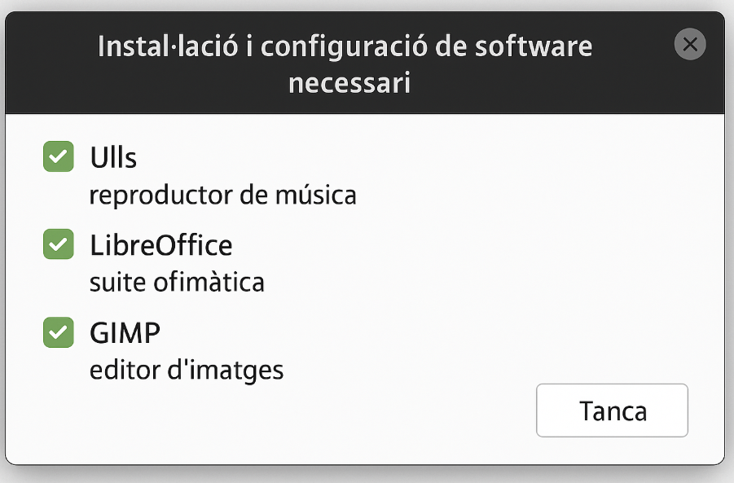This screenshot has width=734, height=483.
Task: Click the green checkmark icon beside Ulls
Action: click(58, 156)
